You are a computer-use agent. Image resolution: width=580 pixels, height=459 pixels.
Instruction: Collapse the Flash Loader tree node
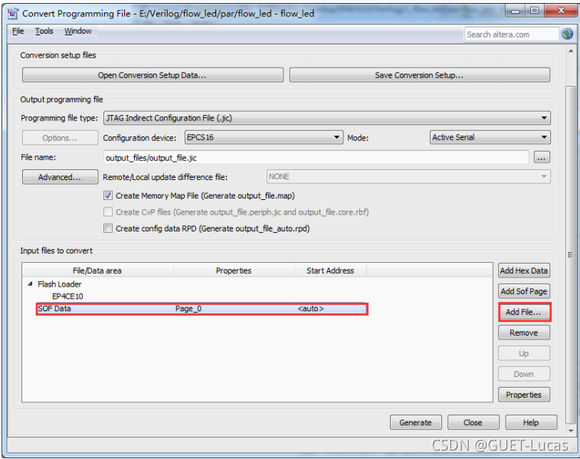(30, 284)
